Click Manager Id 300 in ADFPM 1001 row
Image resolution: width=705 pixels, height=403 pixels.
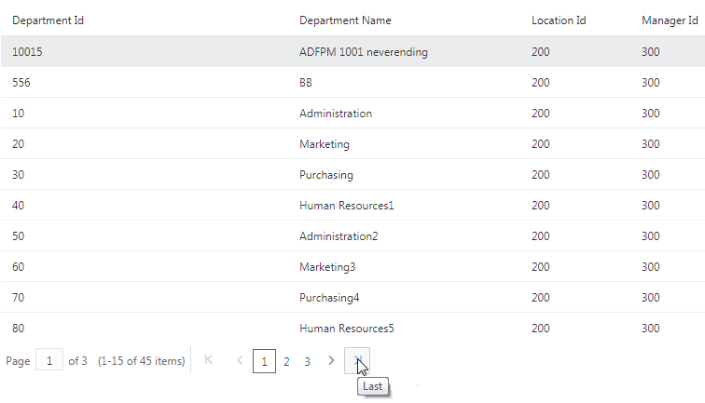651,51
